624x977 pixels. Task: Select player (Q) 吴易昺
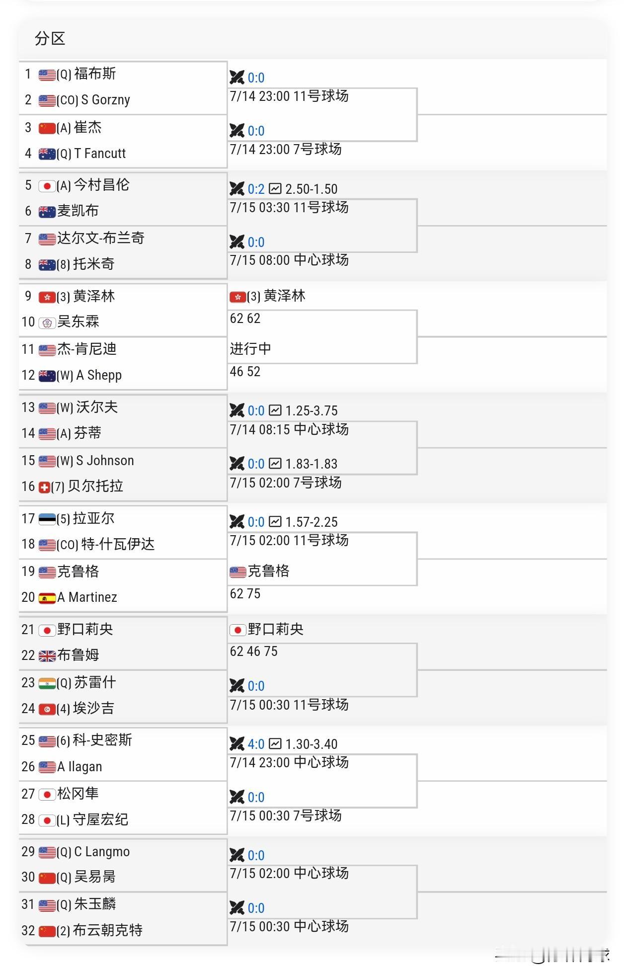coord(86,877)
